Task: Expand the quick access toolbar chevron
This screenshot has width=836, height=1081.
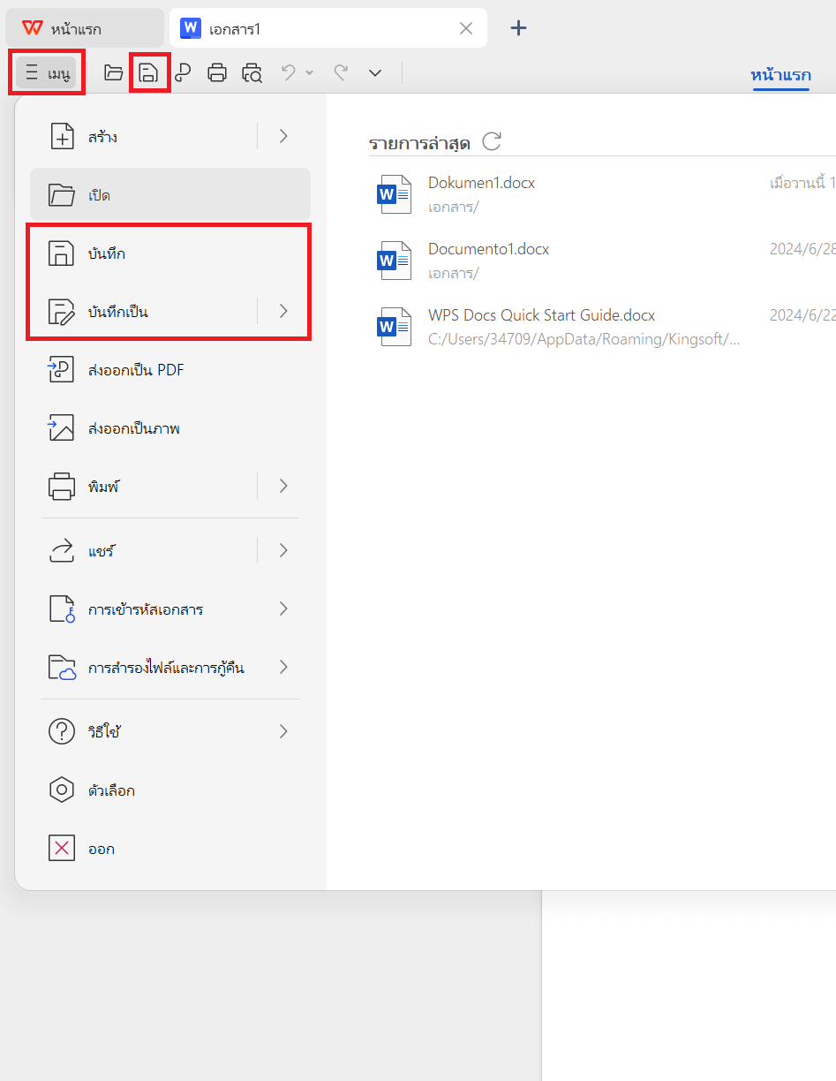Action: pyautogui.click(x=375, y=72)
